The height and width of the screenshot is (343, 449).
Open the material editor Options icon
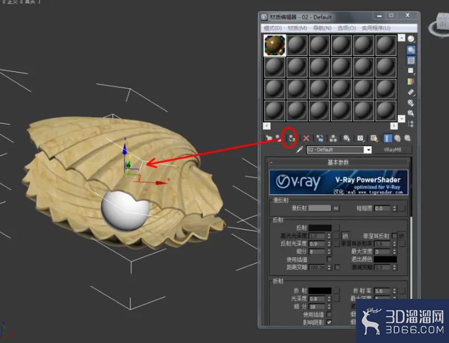pyautogui.click(x=411, y=102)
